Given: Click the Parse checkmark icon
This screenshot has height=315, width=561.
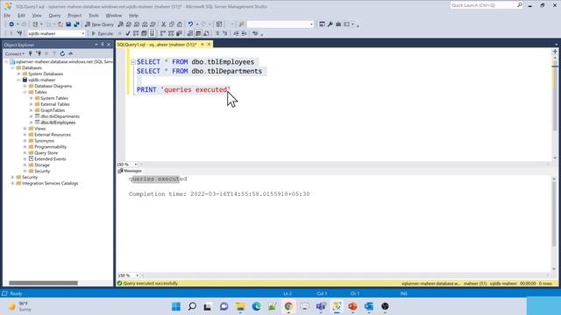Looking at the screenshot, I should (128, 33).
